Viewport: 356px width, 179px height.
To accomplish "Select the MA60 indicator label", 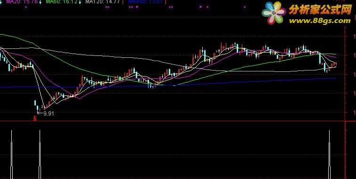I will pos(61,2).
